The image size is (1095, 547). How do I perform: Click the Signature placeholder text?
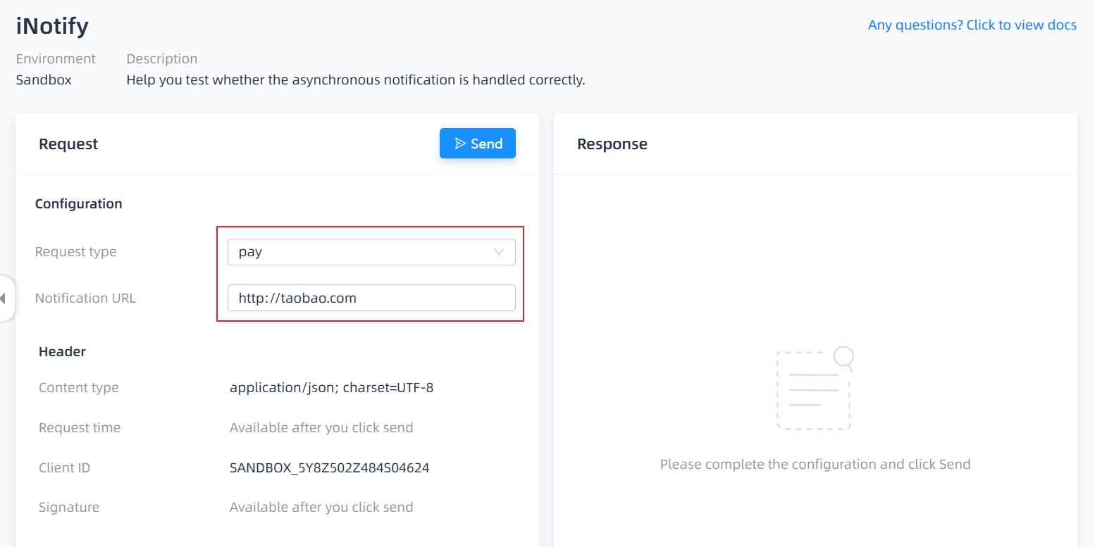tap(321, 507)
